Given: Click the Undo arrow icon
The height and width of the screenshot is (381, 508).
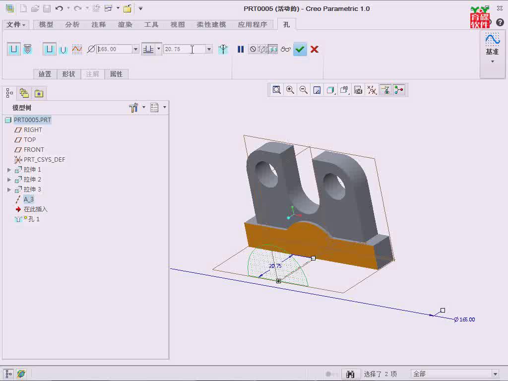Looking at the screenshot, I should pos(59,8).
